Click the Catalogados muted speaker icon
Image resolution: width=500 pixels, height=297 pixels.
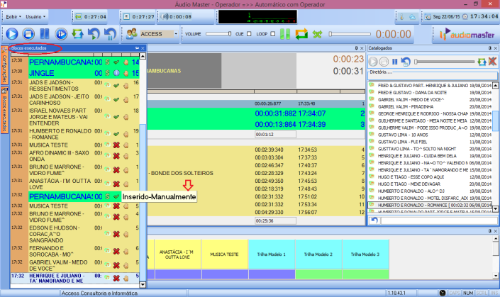click(492, 61)
